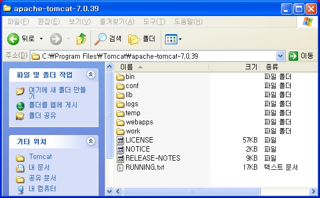Collapse the 기타 위치 panel
Image resolution: width=320 pixels, height=198 pixels.
[x=91, y=141]
